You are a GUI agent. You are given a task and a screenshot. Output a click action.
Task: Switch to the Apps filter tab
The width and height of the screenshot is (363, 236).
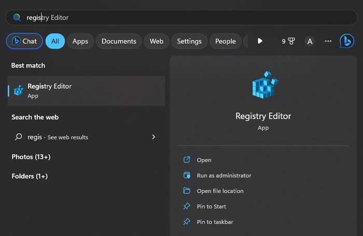(x=80, y=41)
